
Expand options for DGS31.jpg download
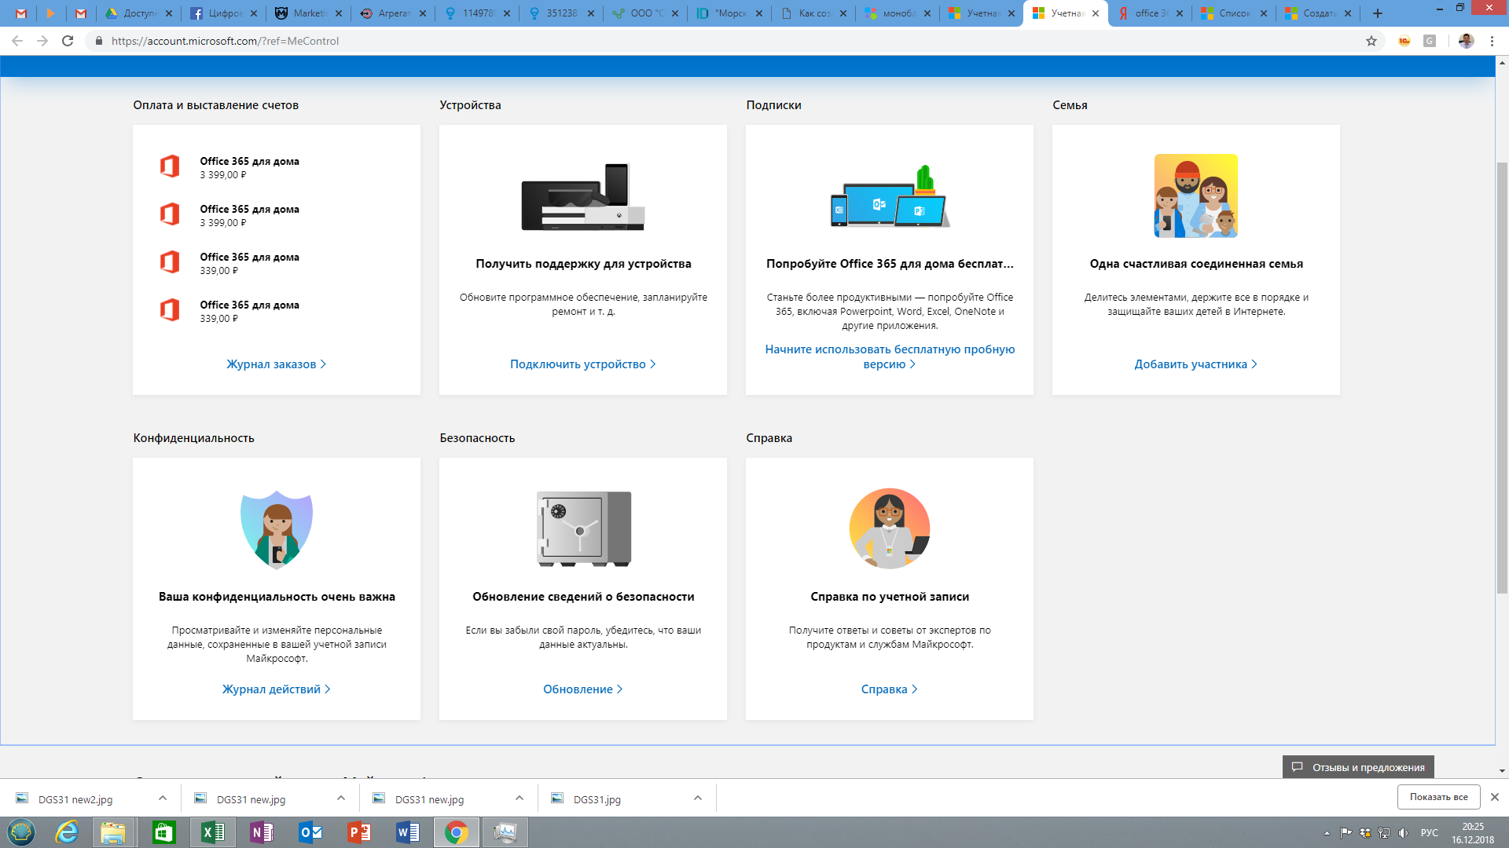tap(698, 799)
